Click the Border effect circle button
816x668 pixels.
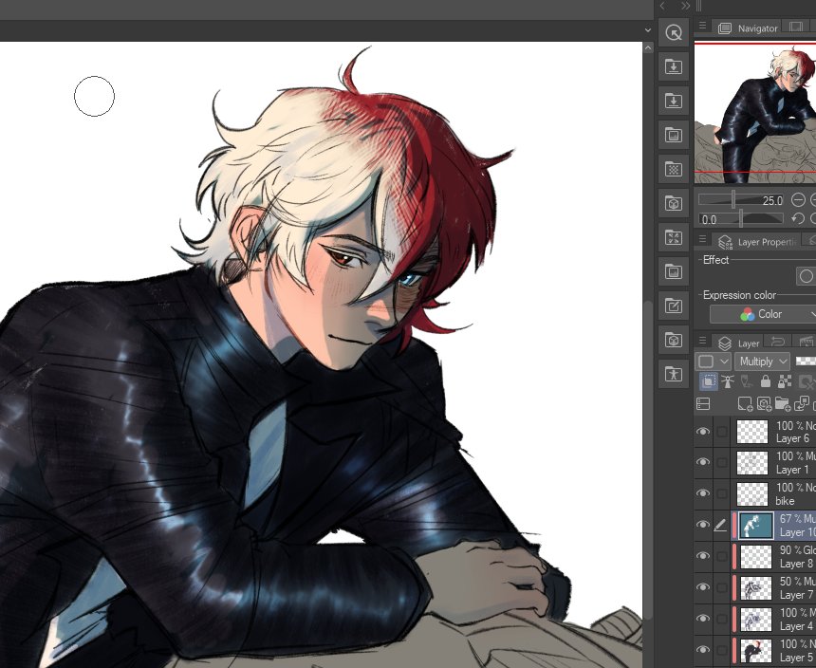point(806,276)
